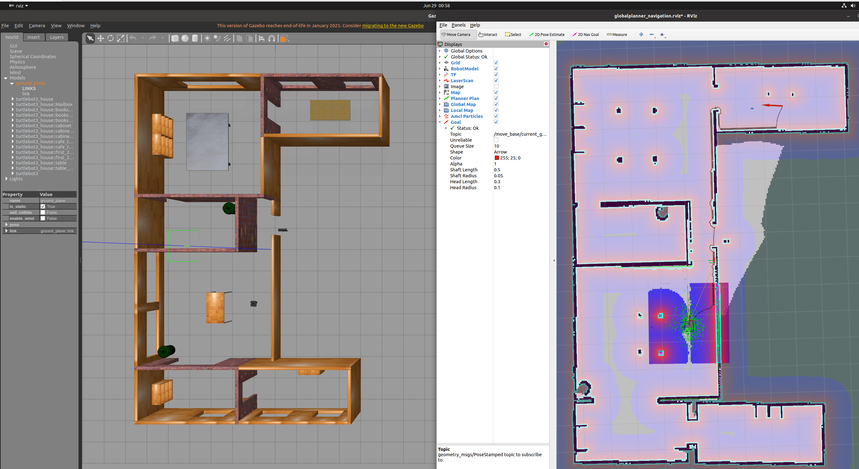Insert a sphere shape
Image resolution: width=859 pixels, height=469 pixels.
tap(185, 38)
